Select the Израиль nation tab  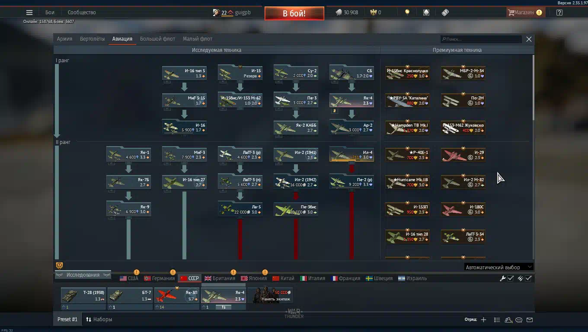pyautogui.click(x=412, y=278)
